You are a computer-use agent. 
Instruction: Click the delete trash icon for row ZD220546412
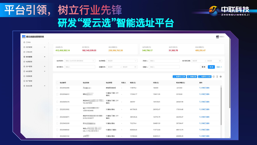[x=205, y=94]
